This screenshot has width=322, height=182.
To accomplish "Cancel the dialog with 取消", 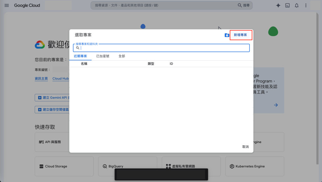I will pyautogui.click(x=245, y=147).
